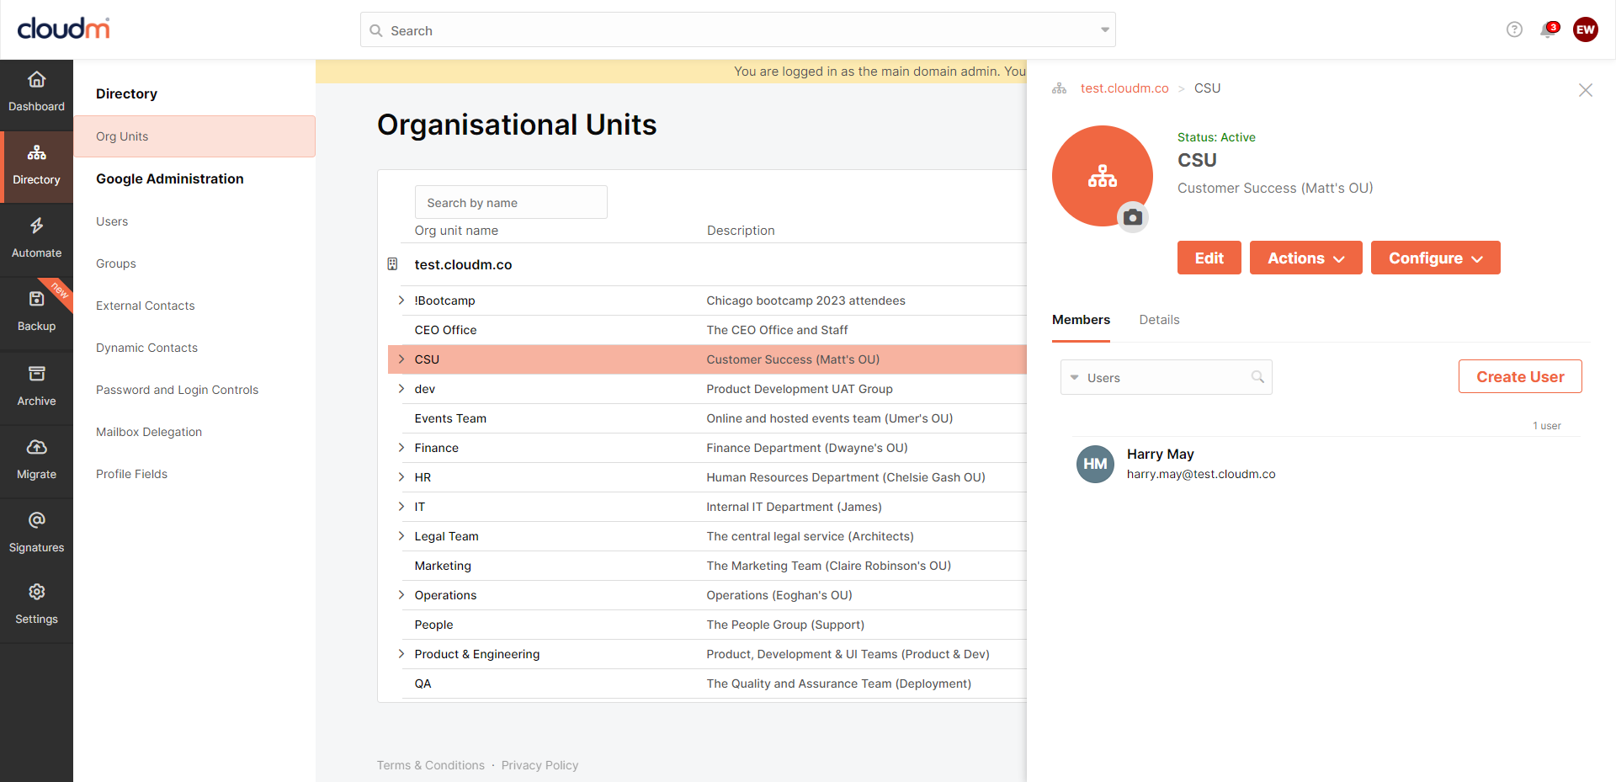Open the top search bar dropdown arrow
The height and width of the screenshot is (782, 1616).
pyautogui.click(x=1104, y=30)
